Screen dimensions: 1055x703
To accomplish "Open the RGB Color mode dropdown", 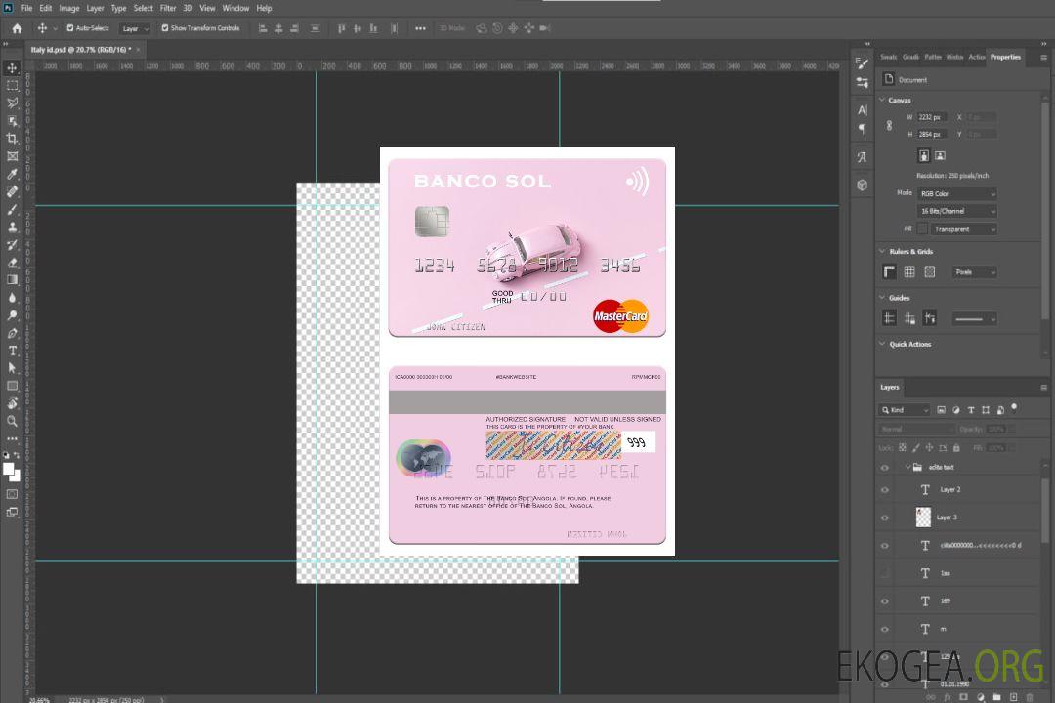I will coord(957,194).
